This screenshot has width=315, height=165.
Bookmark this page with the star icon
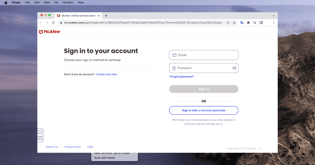pos(234,23)
